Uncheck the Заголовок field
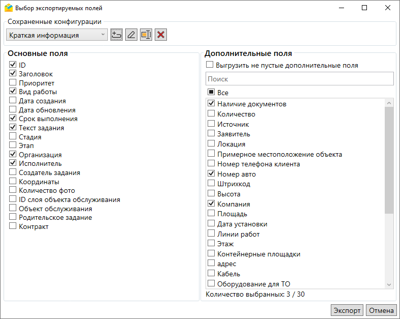The image size is (400, 319). (13, 74)
